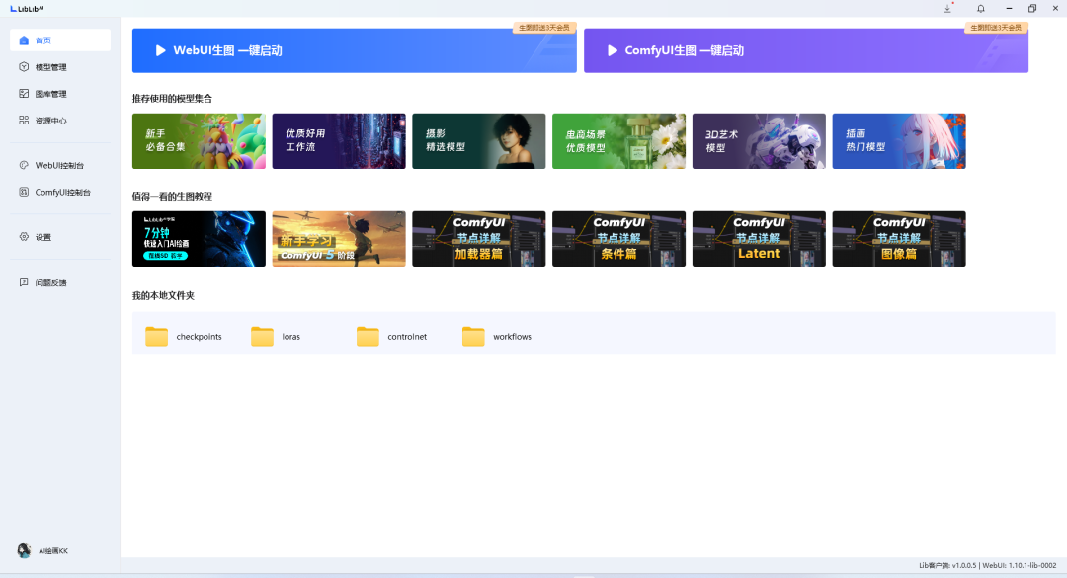
Task: Open ComfyUI控制台 in the sidebar
Action: point(60,192)
